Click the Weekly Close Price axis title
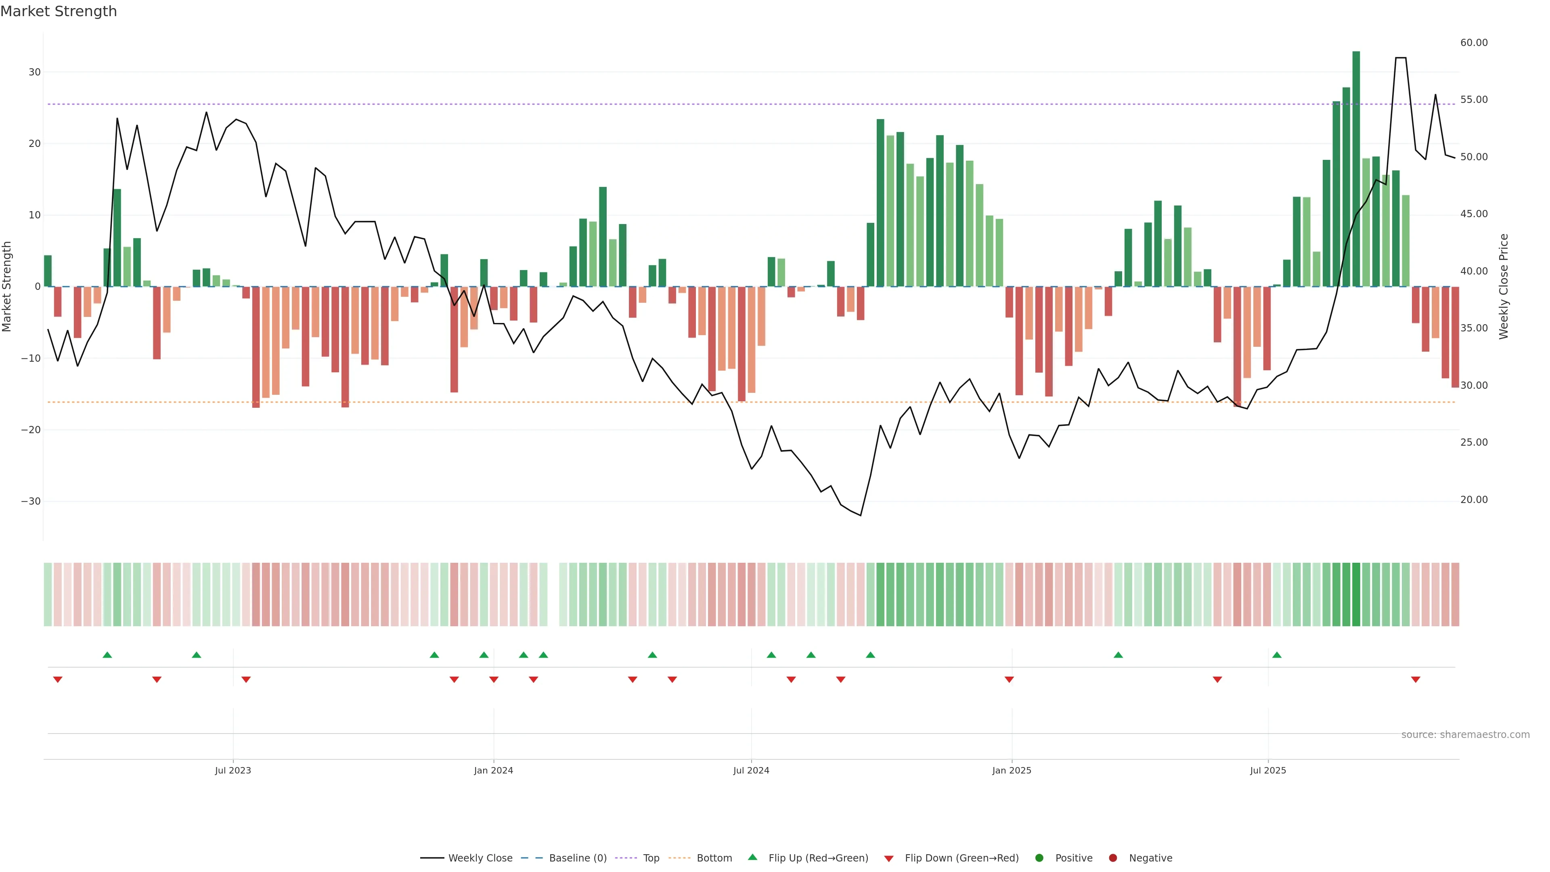 pyautogui.click(x=1504, y=287)
